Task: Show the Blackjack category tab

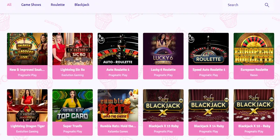Action: pos(82,5)
